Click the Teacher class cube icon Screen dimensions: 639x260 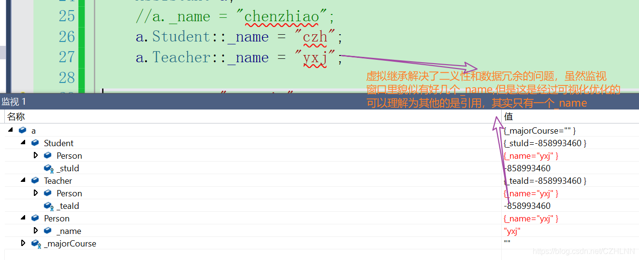click(x=35, y=180)
